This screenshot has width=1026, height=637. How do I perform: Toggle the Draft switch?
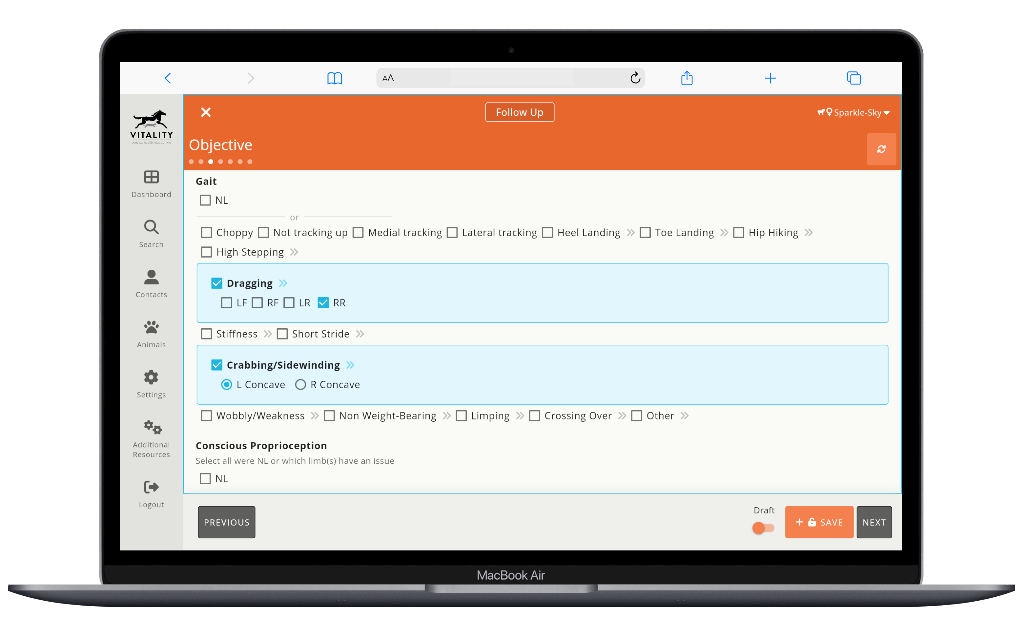[x=763, y=528]
